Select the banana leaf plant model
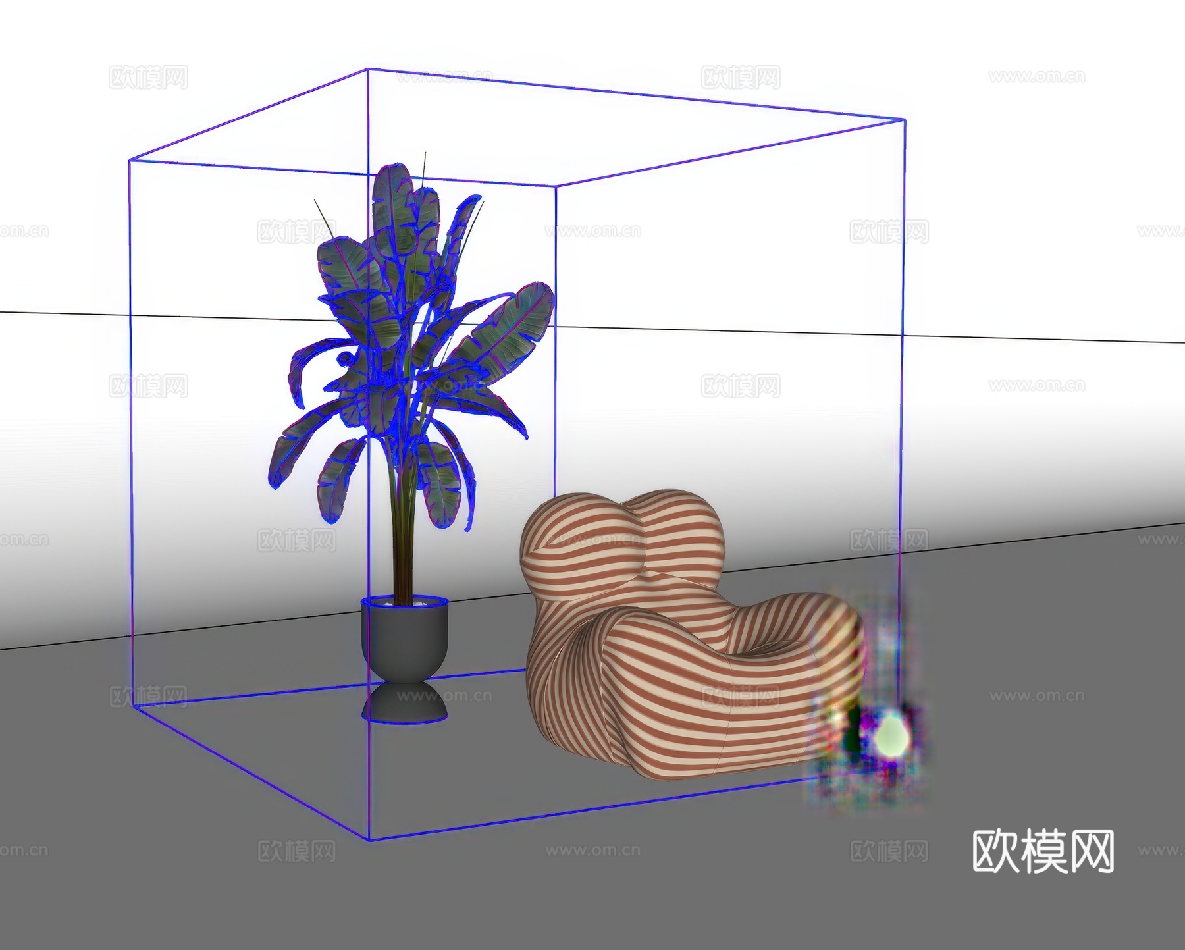This screenshot has height=950, width=1185. point(410,379)
